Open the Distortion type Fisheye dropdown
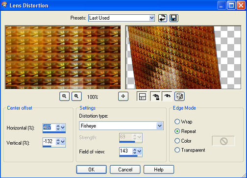The width and height of the screenshot is (247, 178). 160,126
